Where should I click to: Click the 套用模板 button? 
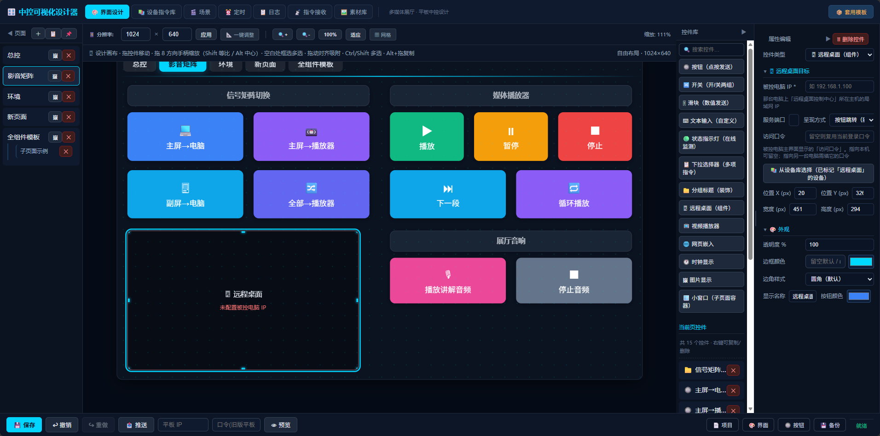click(x=851, y=12)
